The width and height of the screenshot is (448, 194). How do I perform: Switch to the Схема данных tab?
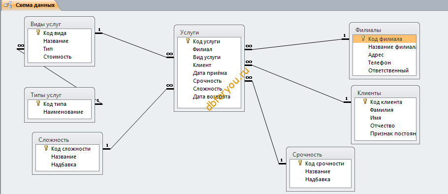tap(31, 5)
